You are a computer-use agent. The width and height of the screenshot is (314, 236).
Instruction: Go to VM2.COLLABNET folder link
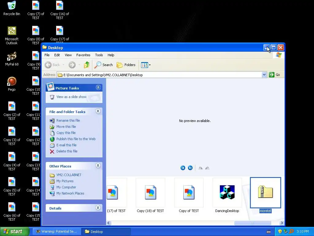[69, 175]
